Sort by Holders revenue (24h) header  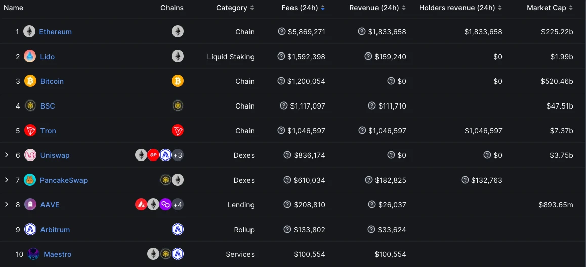pos(461,8)
